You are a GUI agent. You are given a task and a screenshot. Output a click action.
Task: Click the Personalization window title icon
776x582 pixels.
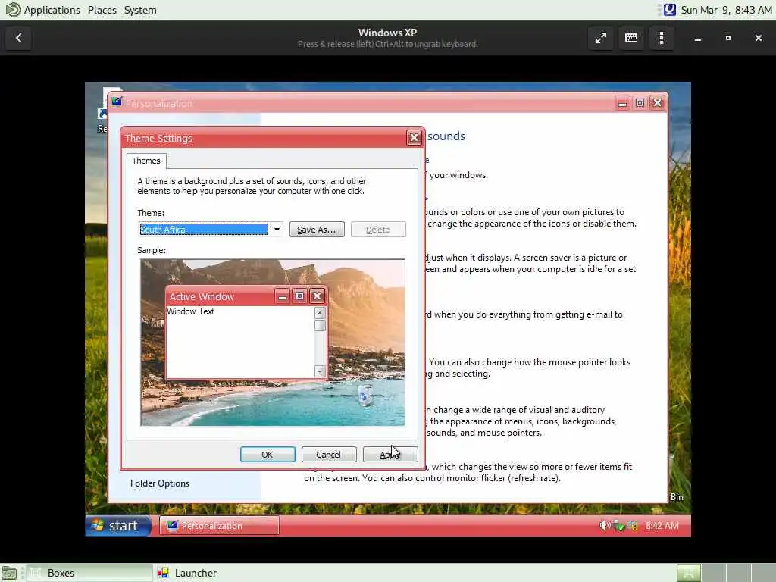[117, 102]
